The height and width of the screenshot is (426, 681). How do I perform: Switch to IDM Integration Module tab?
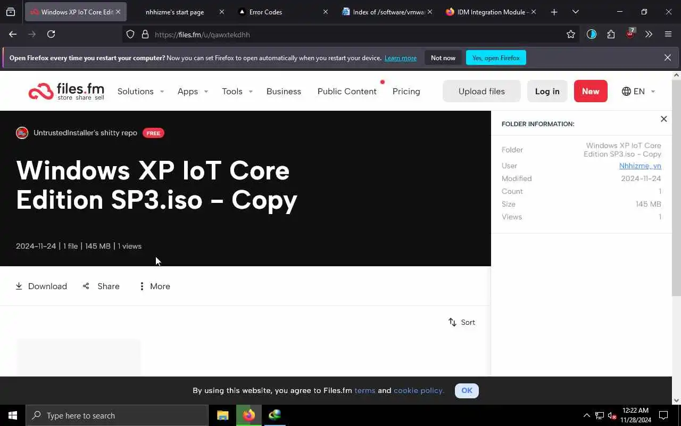(x=490, y=12)
